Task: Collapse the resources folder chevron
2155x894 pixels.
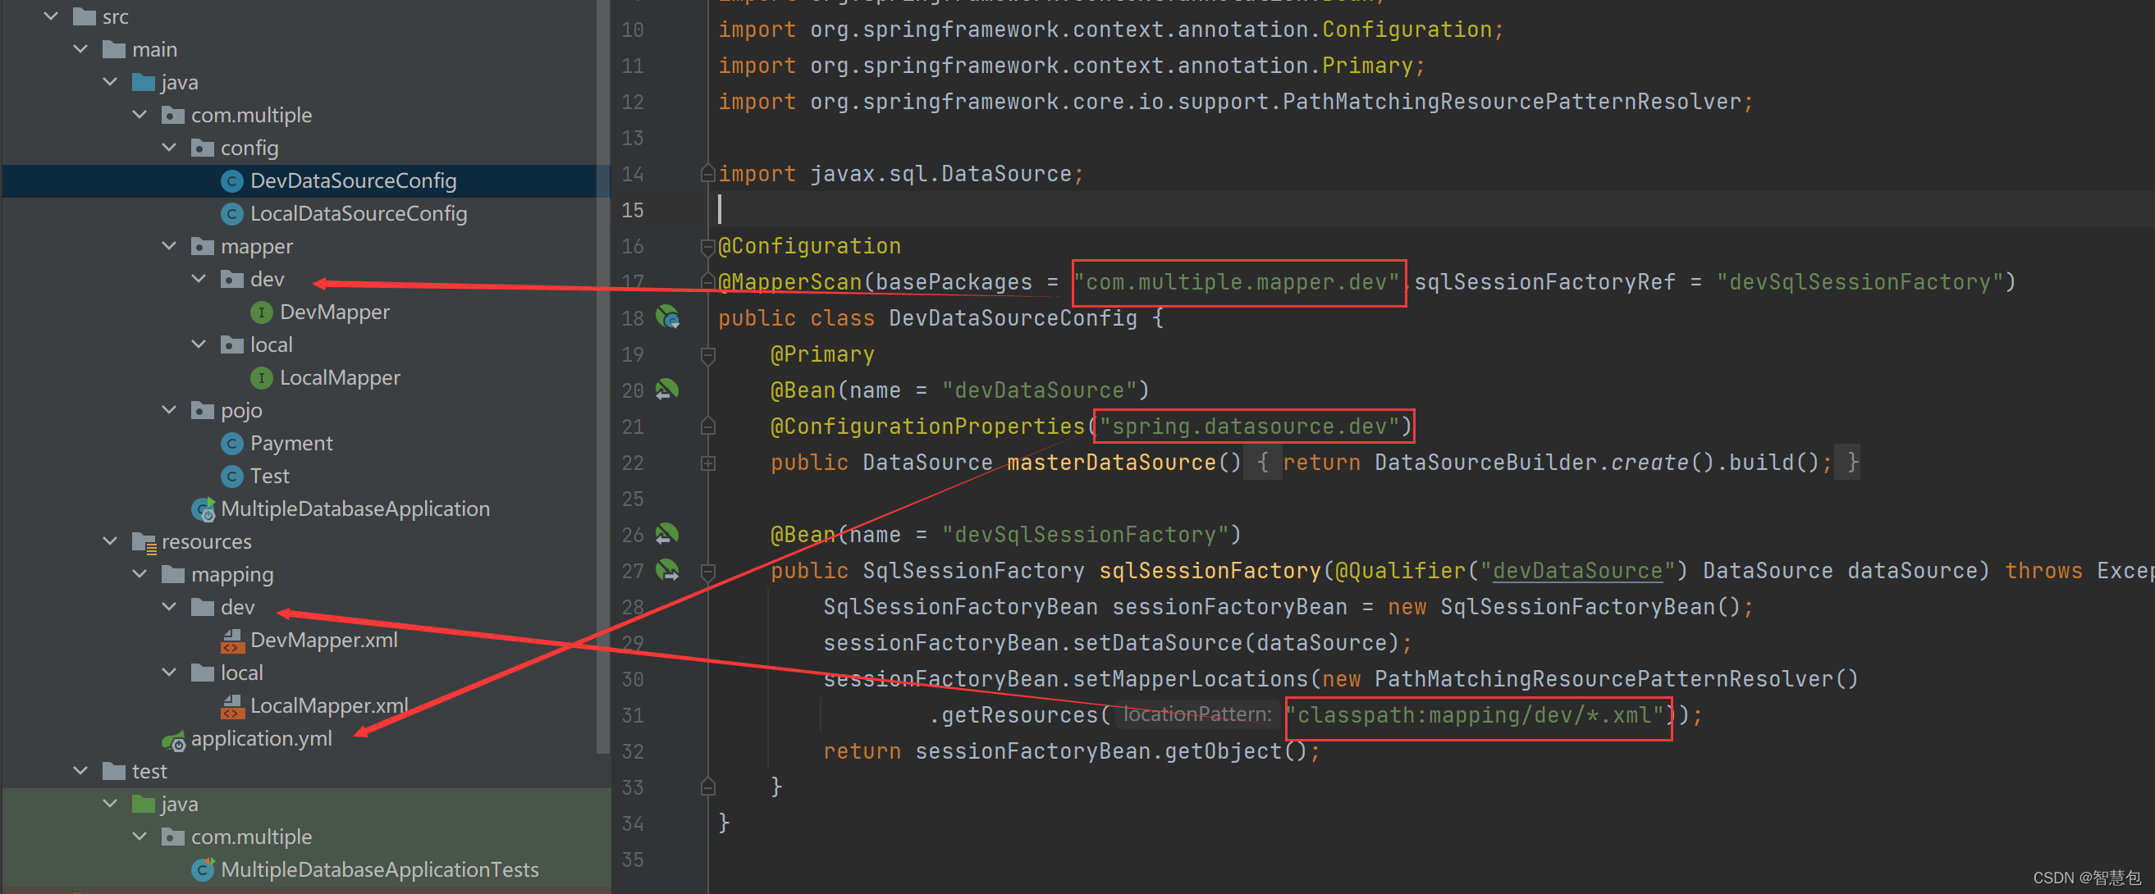Action: pyautogui.click(x=110, y=541)
